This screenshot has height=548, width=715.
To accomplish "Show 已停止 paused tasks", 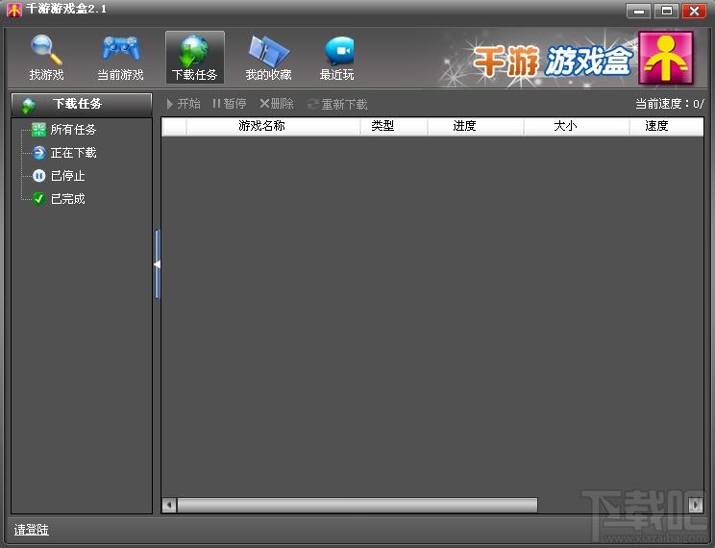I will click(67, 176).
